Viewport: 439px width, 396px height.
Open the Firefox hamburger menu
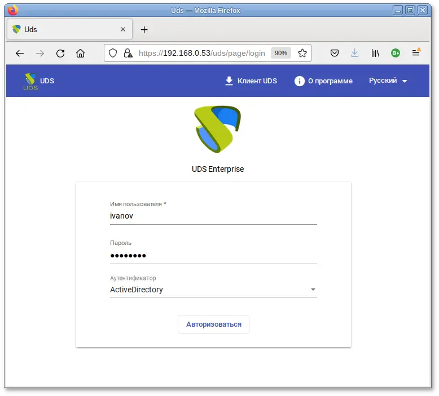pyautogui.click(x=416, y=52)
